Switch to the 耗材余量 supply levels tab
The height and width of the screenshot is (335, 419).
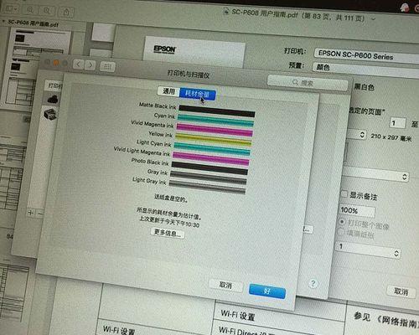click(198, 94)
